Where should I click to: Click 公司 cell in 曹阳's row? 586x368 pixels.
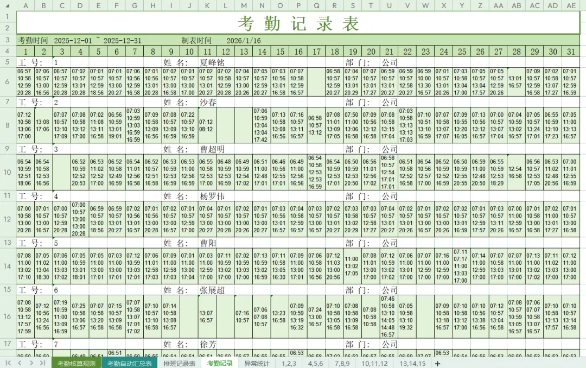tap(390, 243)
